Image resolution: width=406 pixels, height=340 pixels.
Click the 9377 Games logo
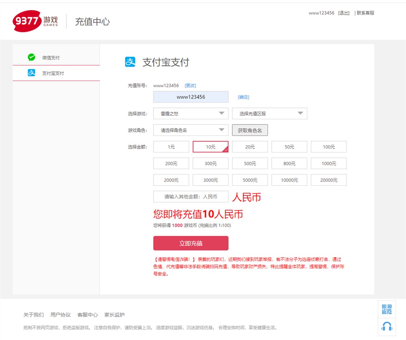tap(36, 21)
